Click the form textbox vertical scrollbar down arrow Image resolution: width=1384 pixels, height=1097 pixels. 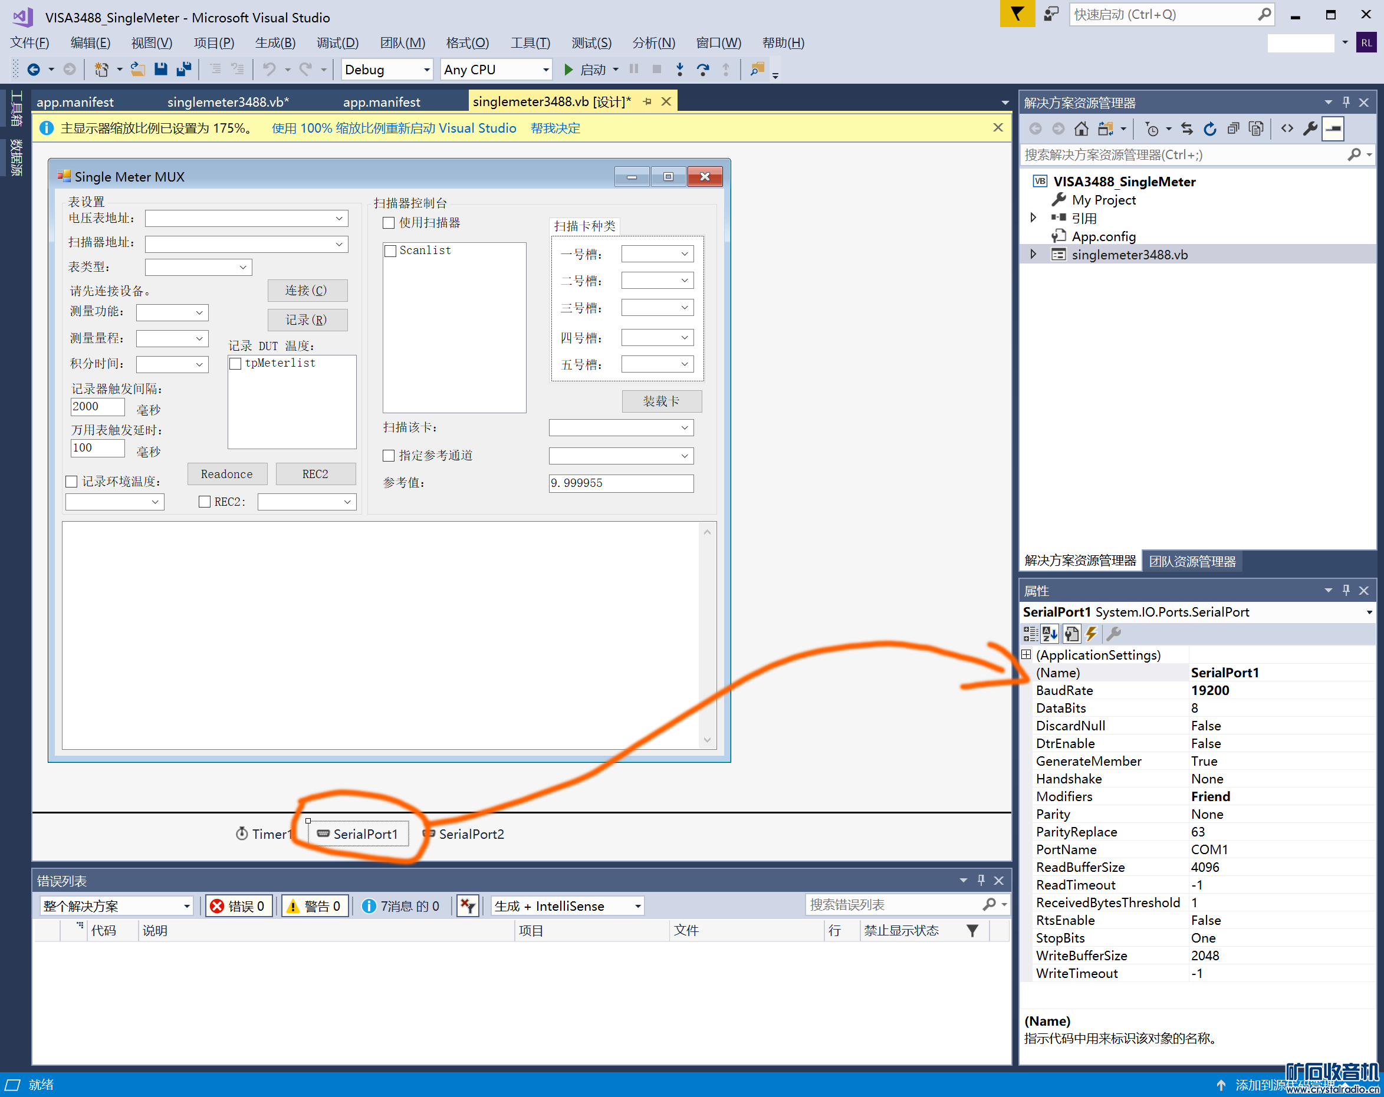pyautogui.click(x=707, y=740)
